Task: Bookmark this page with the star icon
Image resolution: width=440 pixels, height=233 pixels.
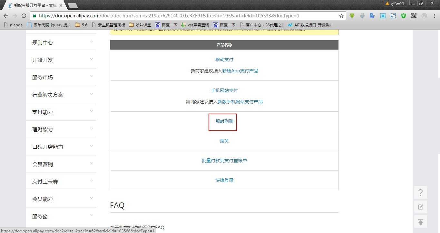Action: [x=341, y=16]
